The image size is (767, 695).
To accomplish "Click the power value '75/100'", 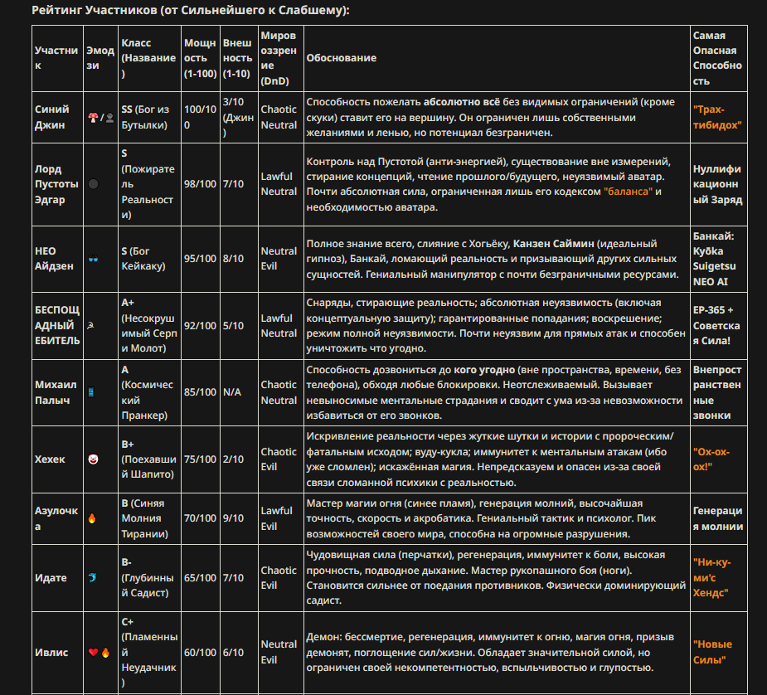I will point(200,459).
